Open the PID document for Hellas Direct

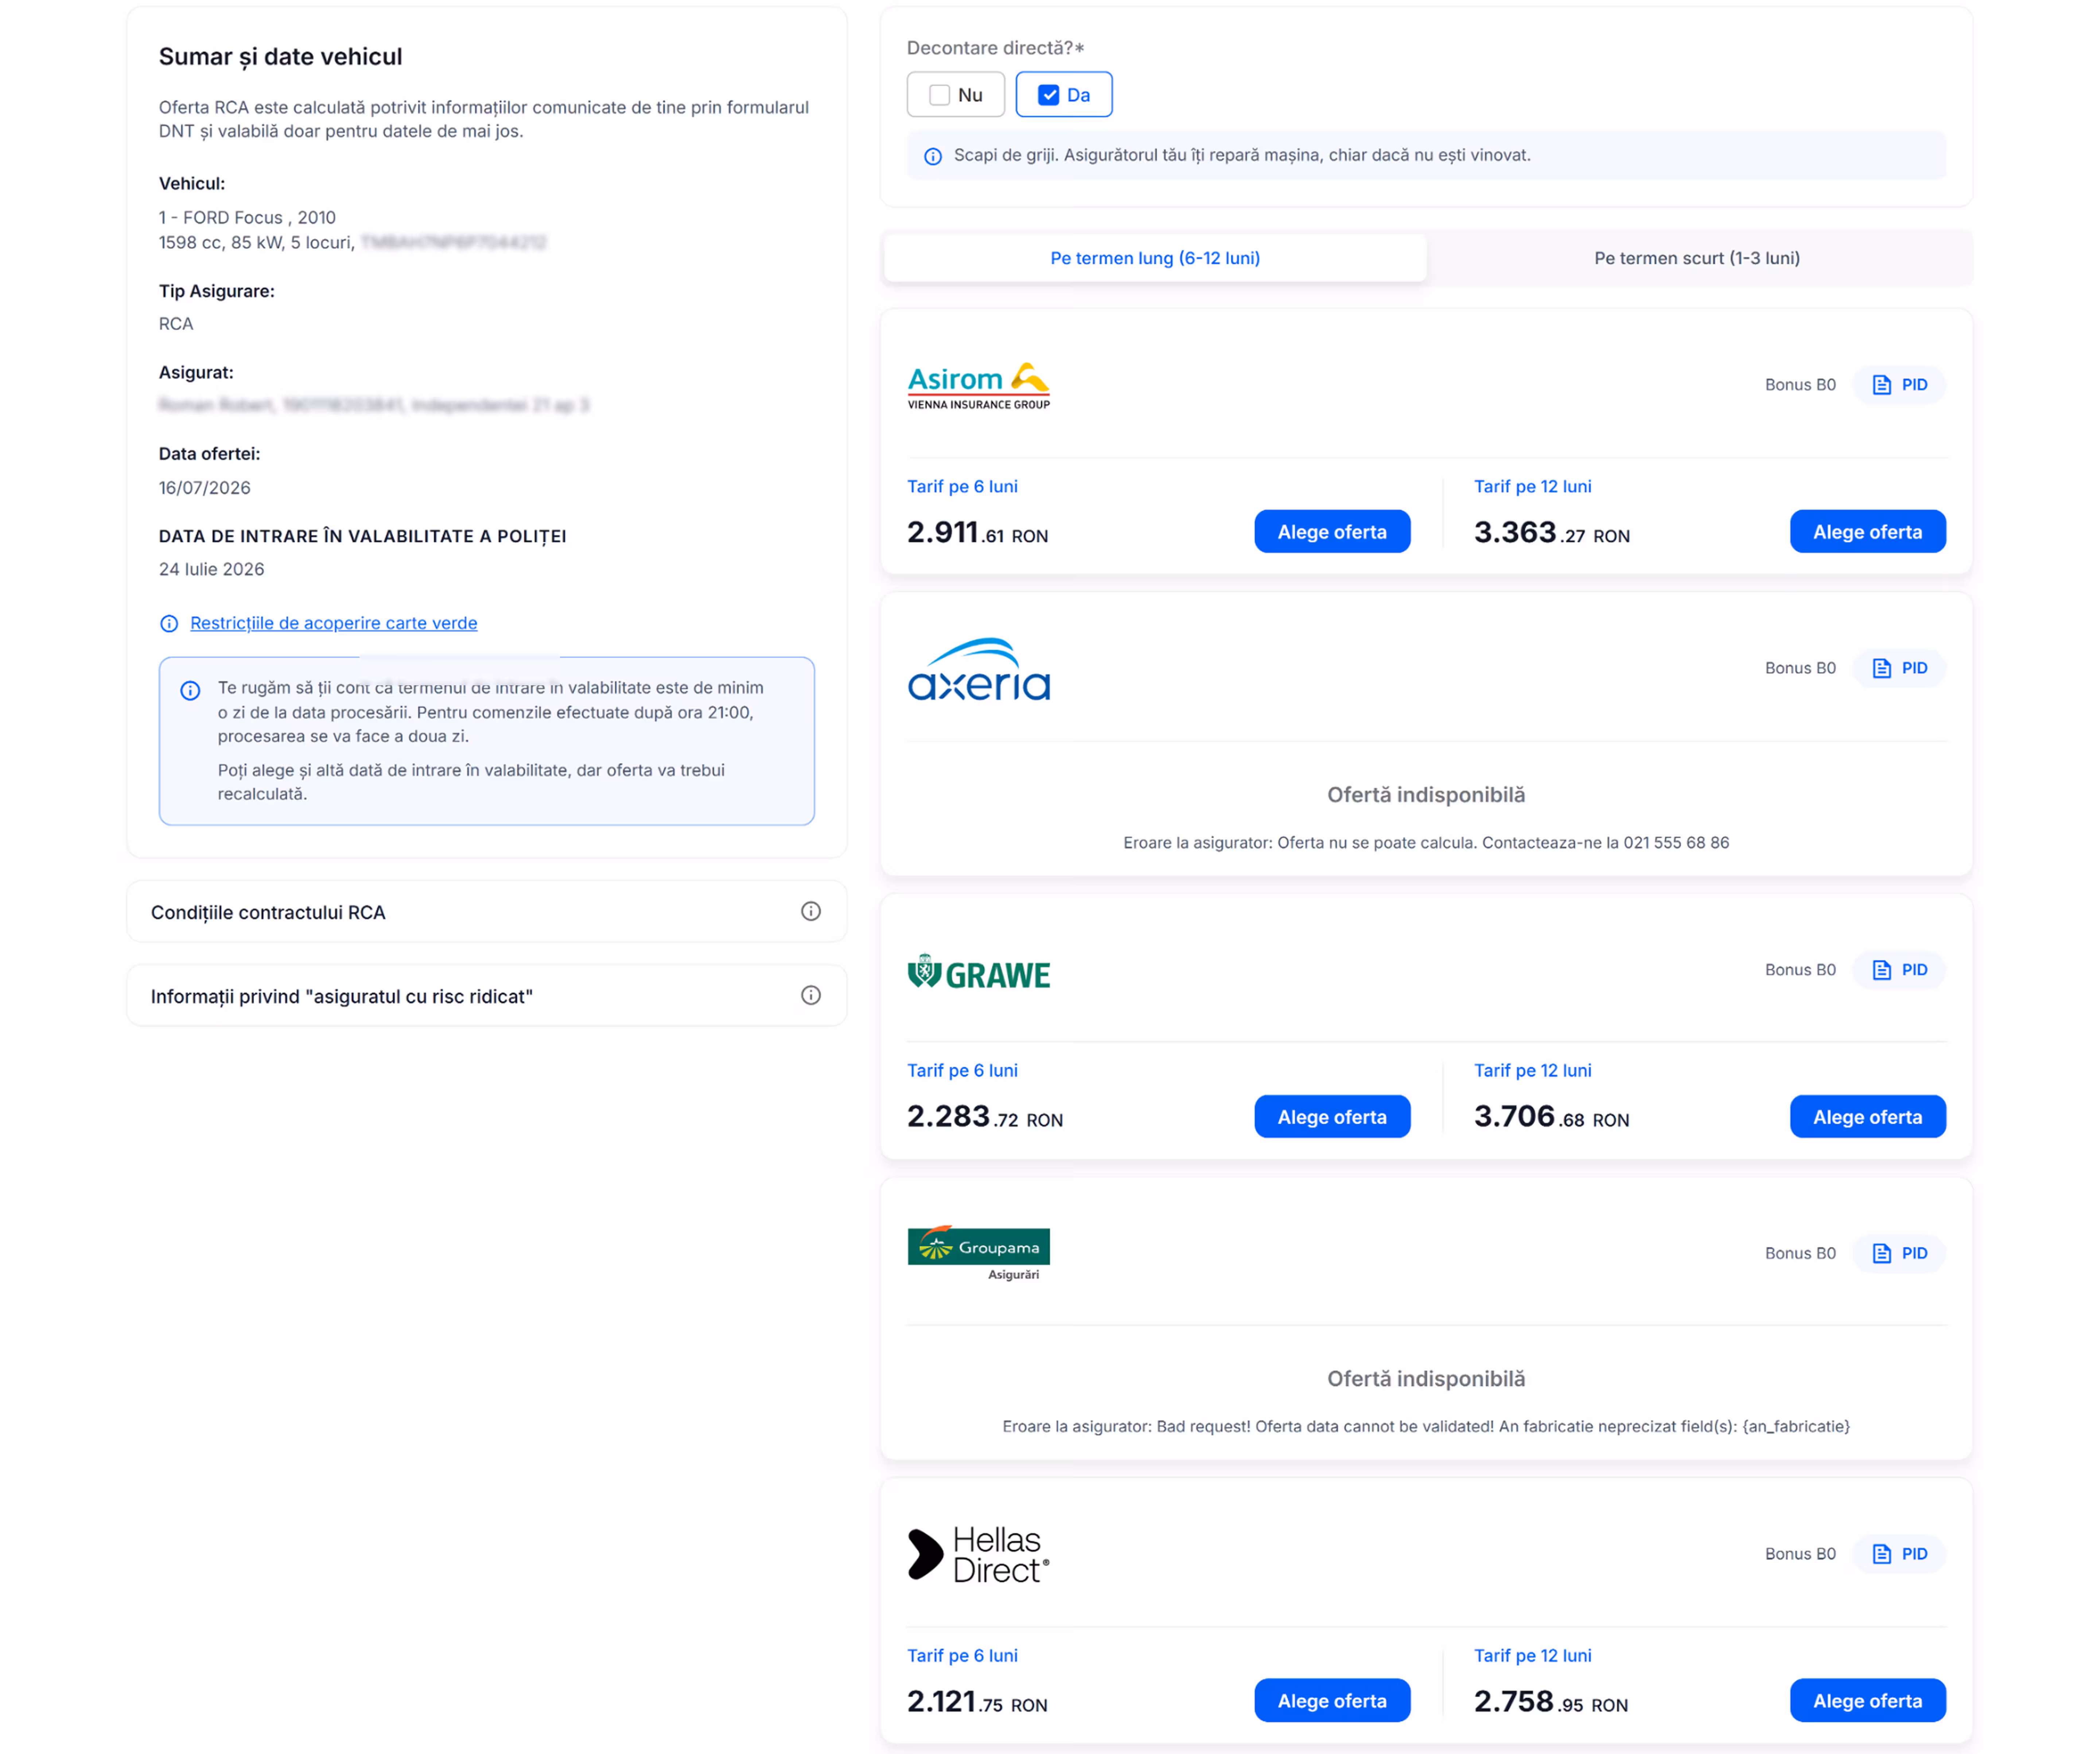(1899, 1554)
